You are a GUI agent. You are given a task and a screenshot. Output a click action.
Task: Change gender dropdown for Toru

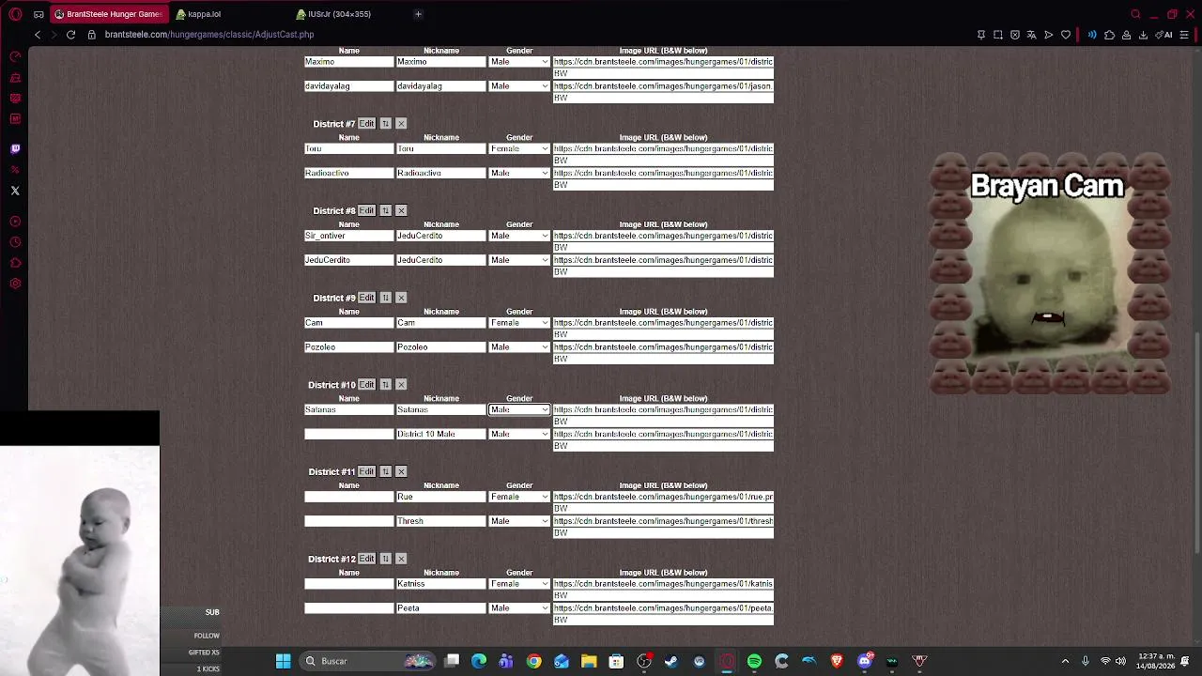519,149
